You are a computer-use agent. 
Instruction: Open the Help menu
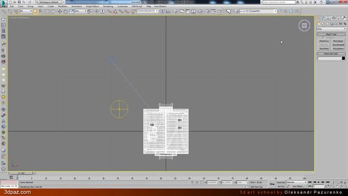tap(148, 6)
